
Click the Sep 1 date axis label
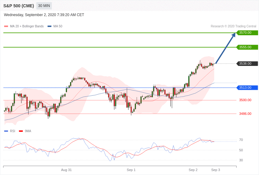tap(131, 170)
